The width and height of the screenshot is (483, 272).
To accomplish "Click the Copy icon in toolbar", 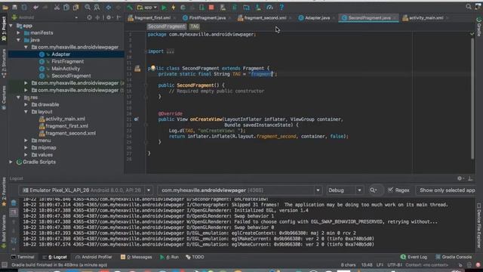I will [66, 7].
